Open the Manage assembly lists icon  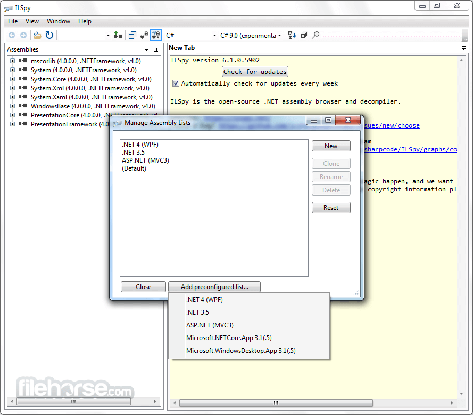118,35
